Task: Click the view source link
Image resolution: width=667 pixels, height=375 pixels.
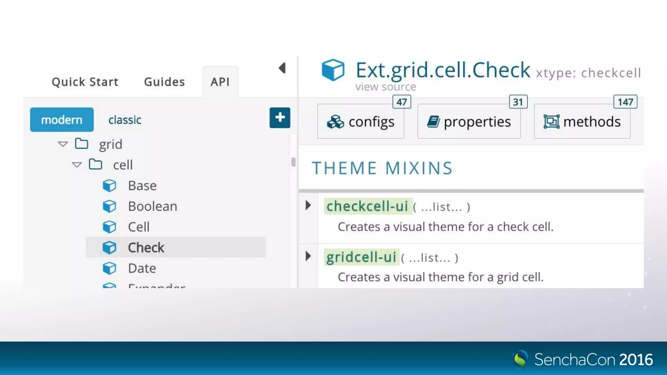Action: (x=386, y=87)
